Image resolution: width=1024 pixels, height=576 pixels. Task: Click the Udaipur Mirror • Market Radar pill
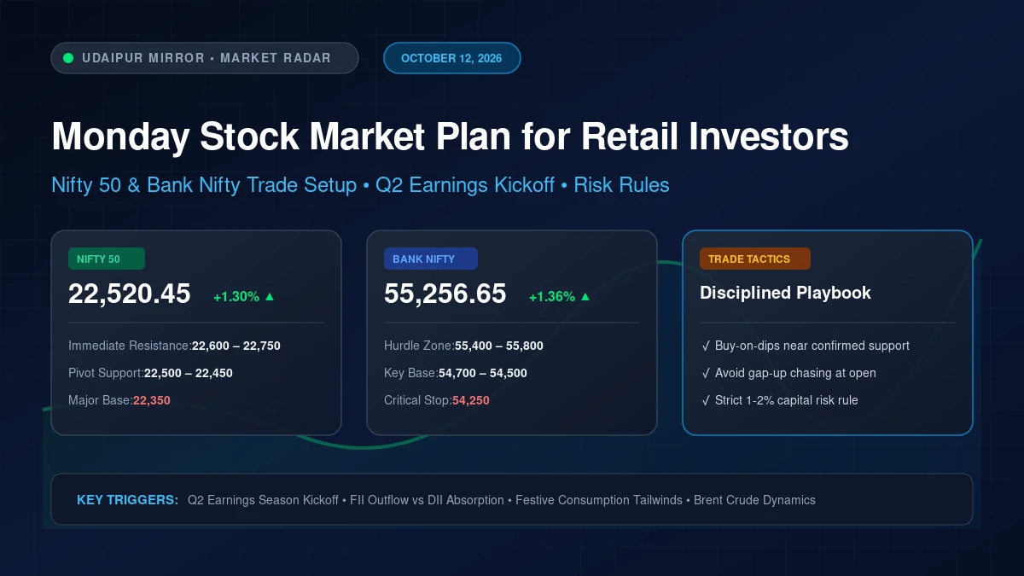point(205,58)
